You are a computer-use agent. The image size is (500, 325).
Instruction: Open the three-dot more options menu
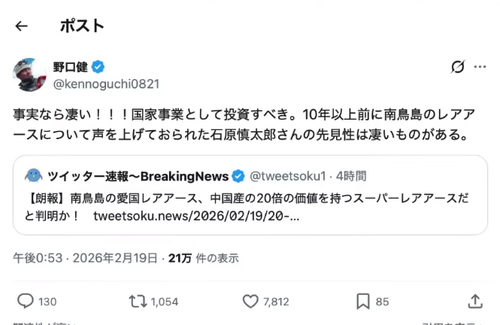click(480, 67)
